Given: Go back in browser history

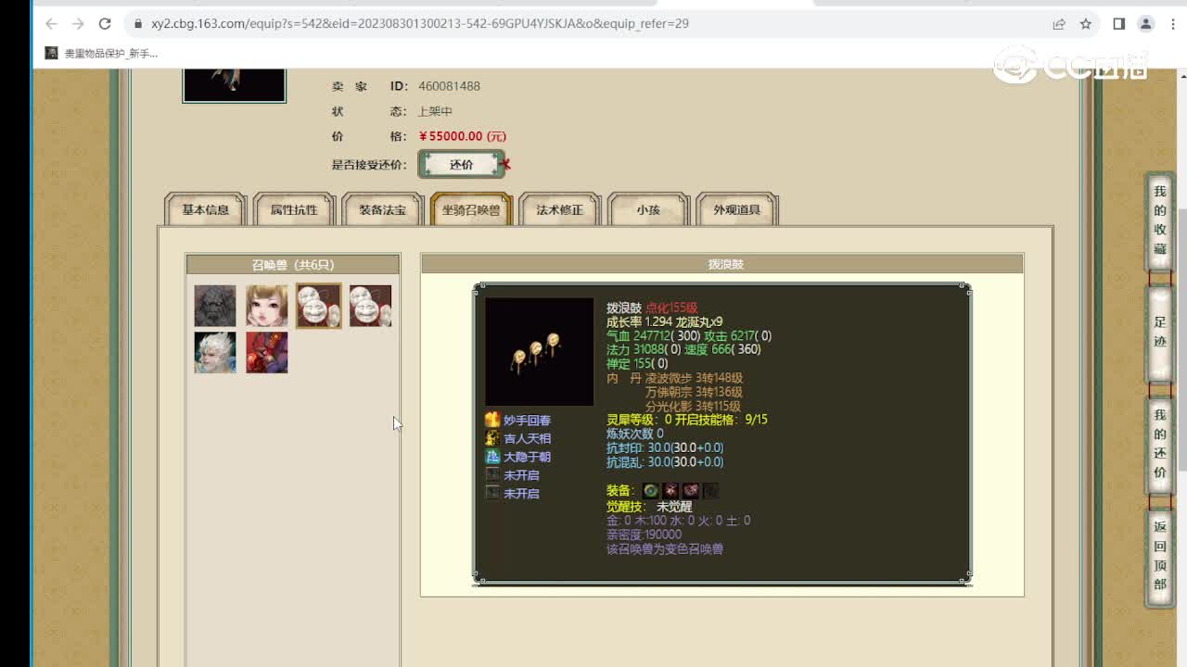Looking at the screenshot, I should pyautogui.click(x=51, y=24).
